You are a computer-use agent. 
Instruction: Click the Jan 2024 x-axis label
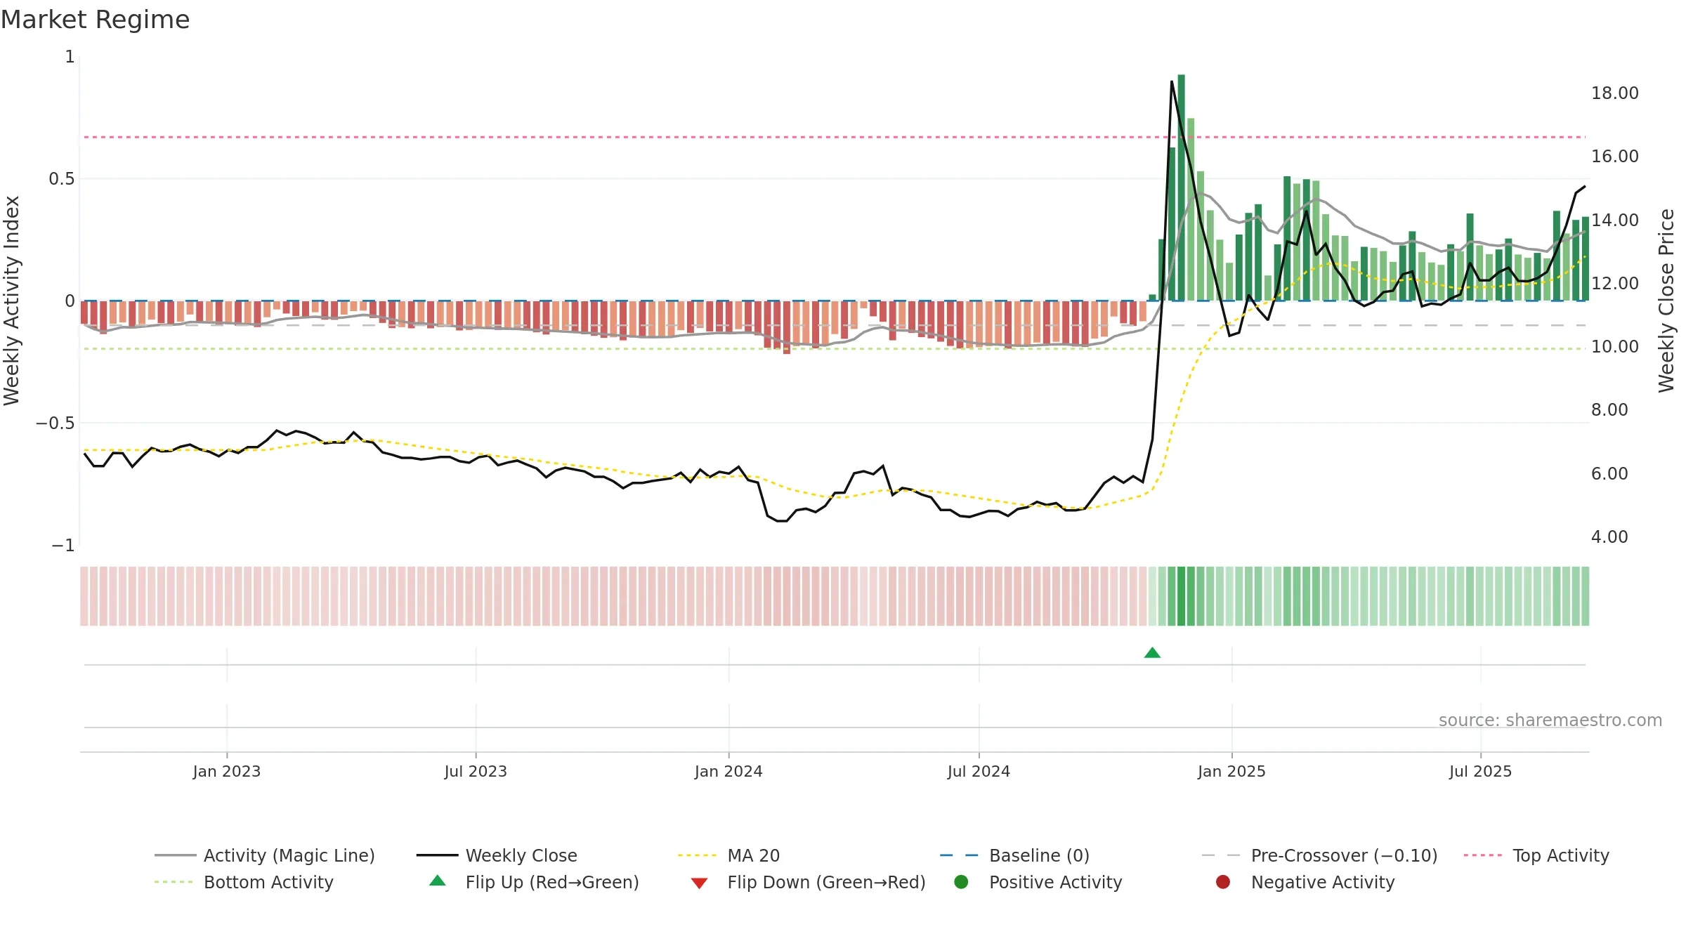(728, 771)
